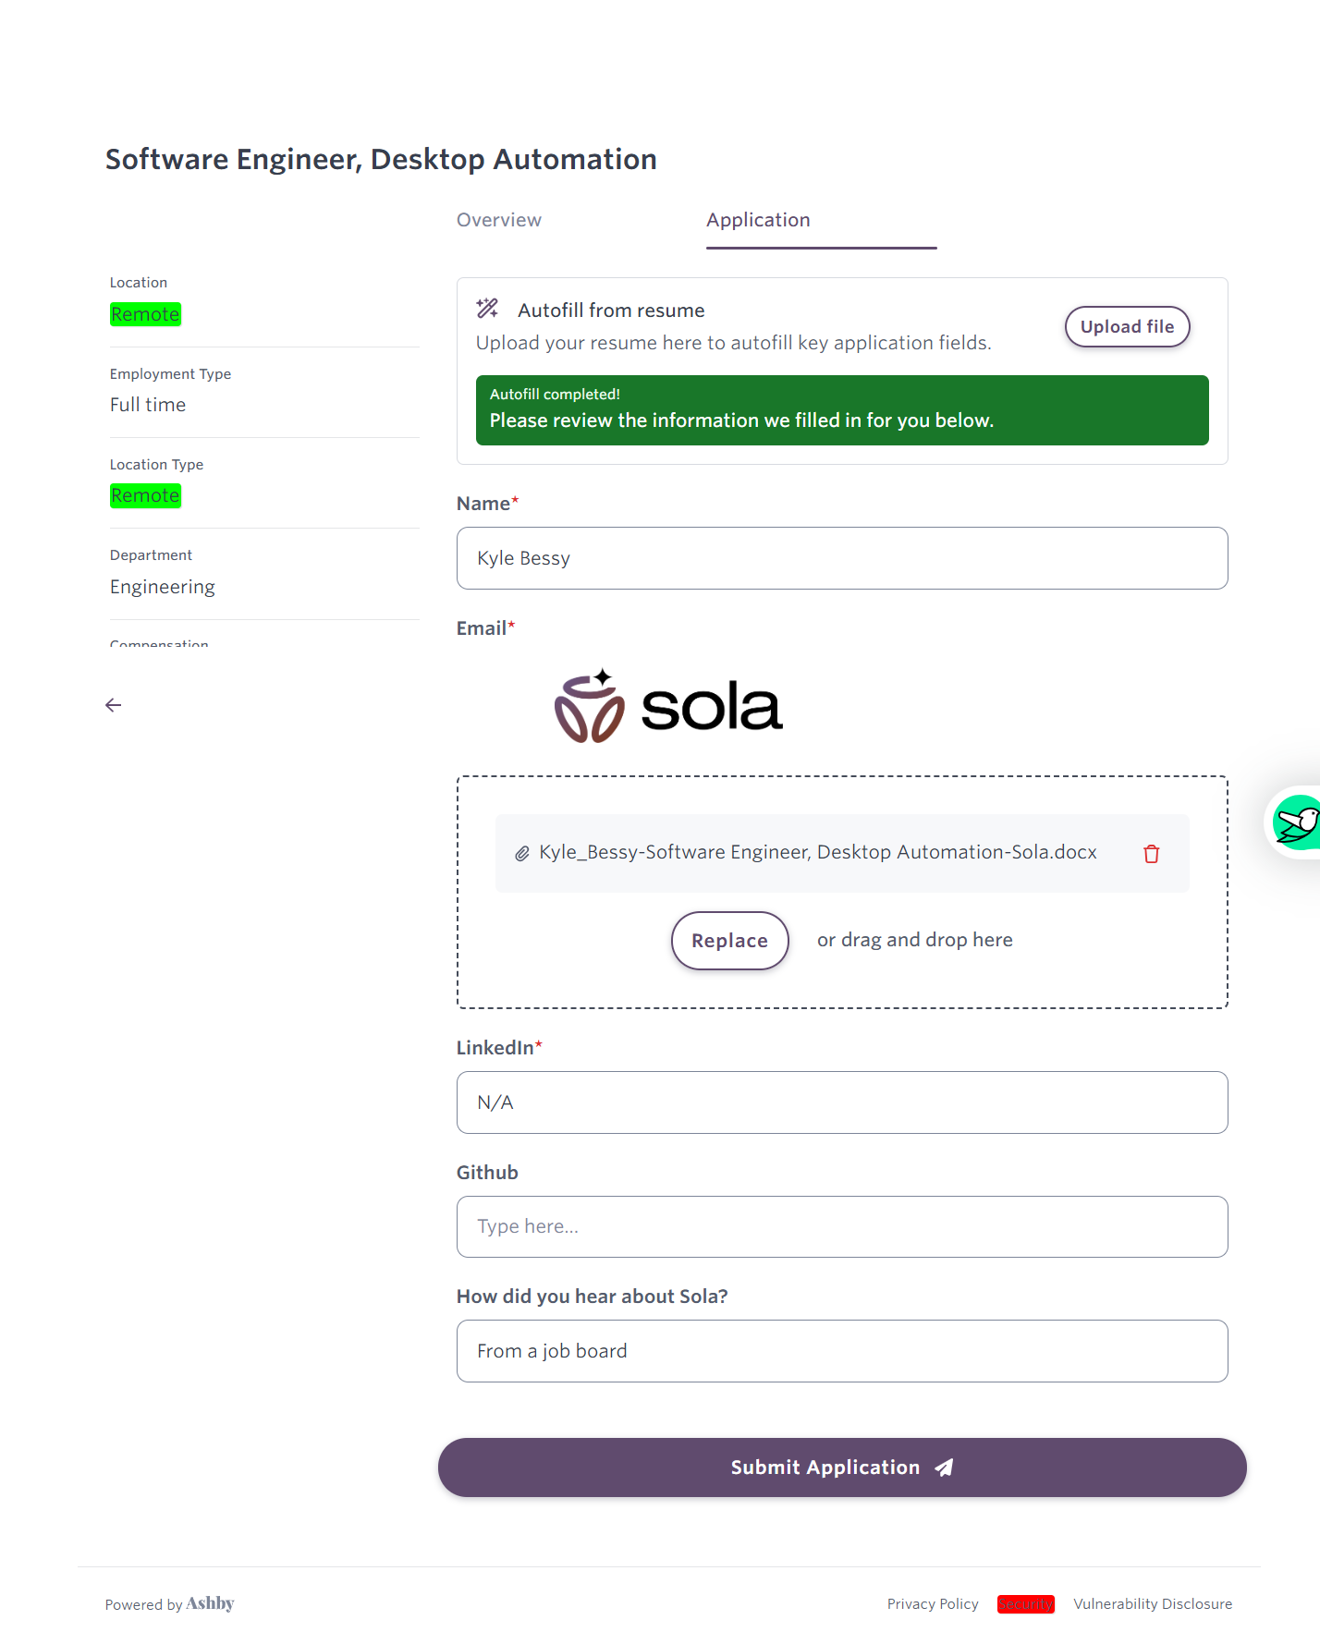Submit the application

841,1467
